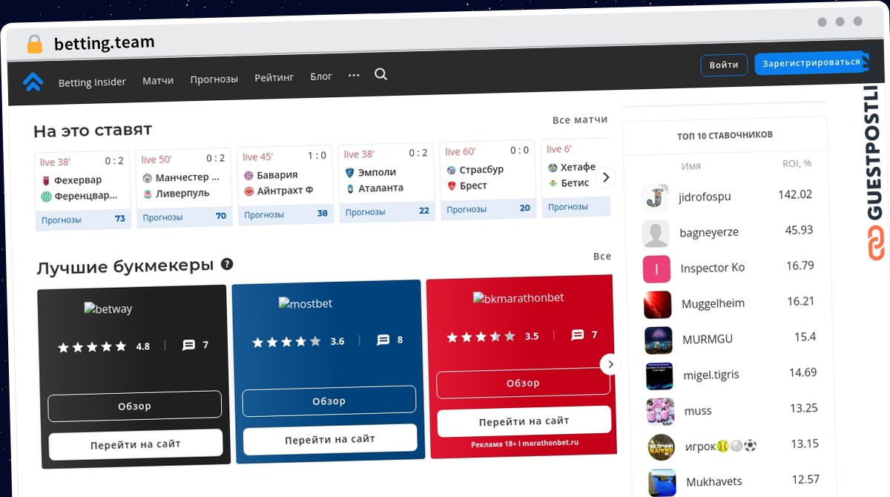890x497 pixels.
Task: Click bkmarathonbet's 3.5 star rating
Action: tap(481, 337)
